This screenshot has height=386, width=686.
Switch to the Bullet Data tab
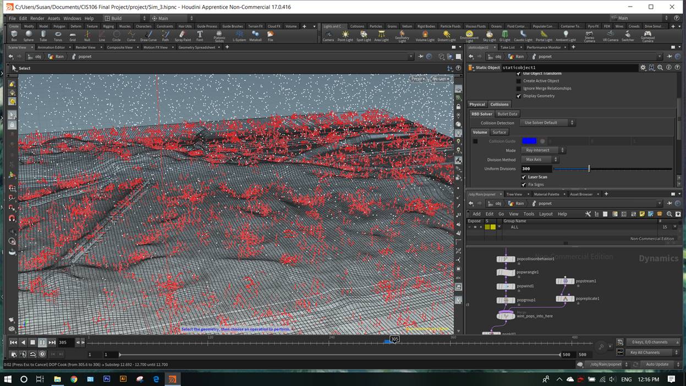[x=507, y=114]
